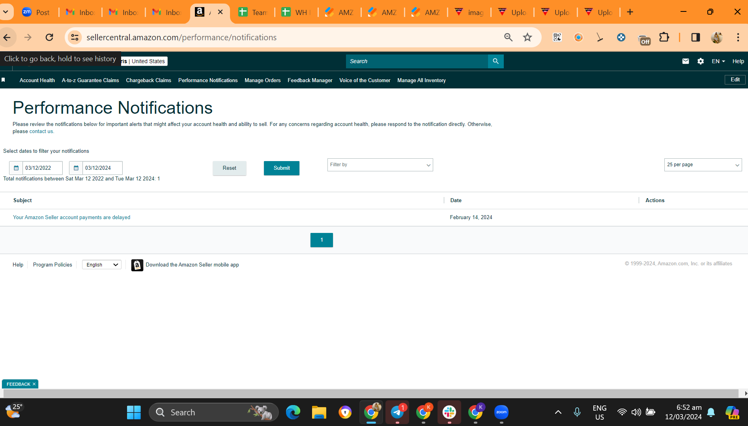Open Zoom from the taskbar

(501, 413)
